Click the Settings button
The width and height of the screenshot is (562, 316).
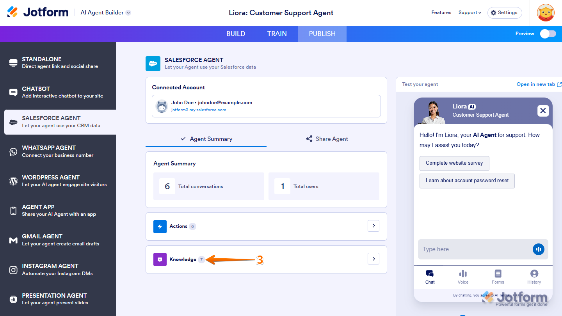[x=504, y=12]
